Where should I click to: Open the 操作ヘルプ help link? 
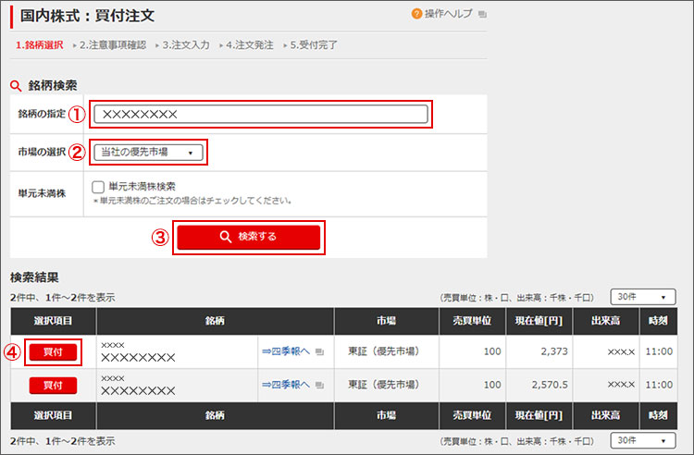coord(448,14)
